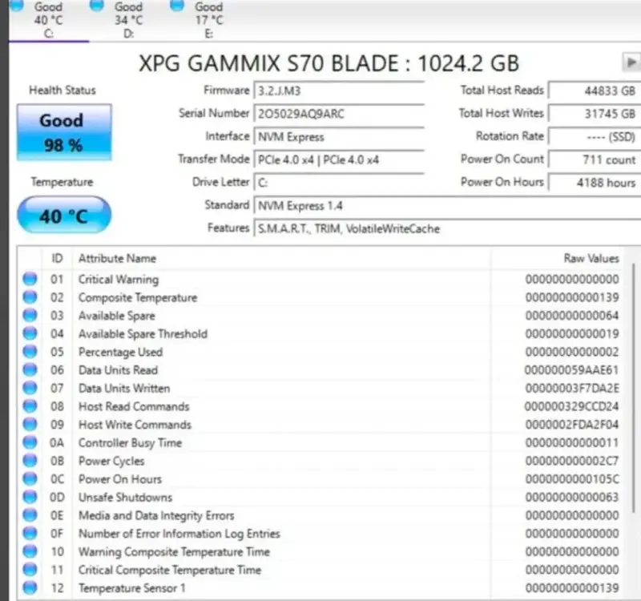Click the Good 98 % health status button

click(64, 132)
